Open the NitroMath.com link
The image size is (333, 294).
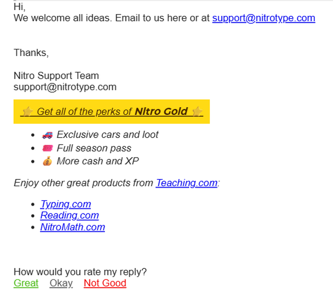tap(73, 227)
